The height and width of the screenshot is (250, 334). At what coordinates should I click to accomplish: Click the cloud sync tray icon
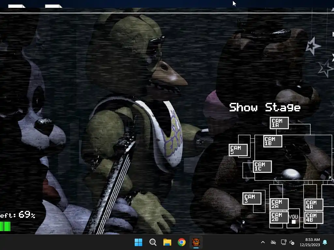(273, 242)
